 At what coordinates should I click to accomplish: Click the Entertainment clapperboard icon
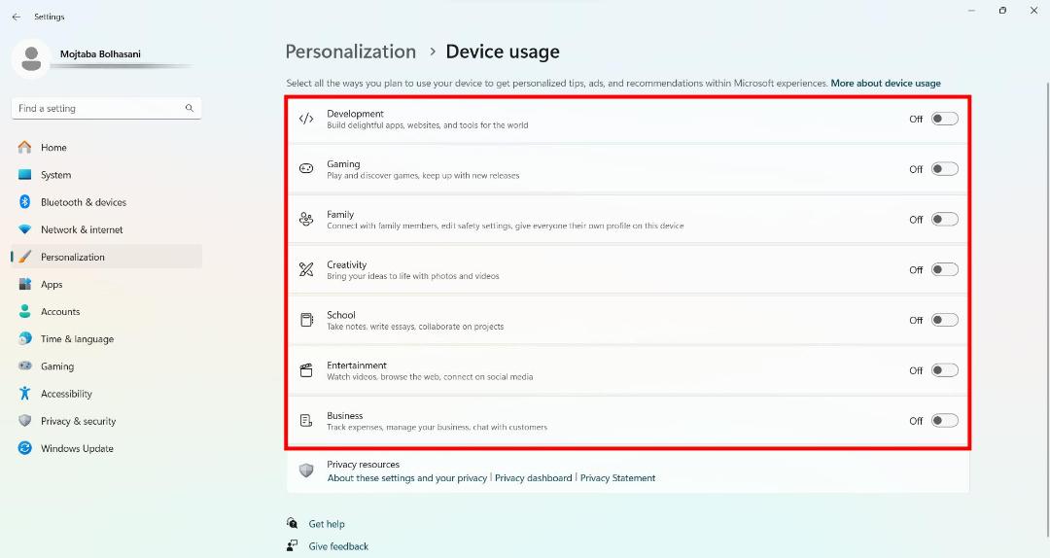pos(306,369)
